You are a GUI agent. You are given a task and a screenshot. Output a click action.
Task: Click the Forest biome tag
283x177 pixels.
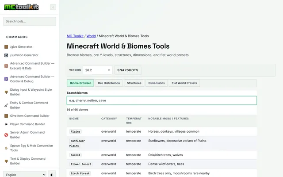[x=76, y=155]
